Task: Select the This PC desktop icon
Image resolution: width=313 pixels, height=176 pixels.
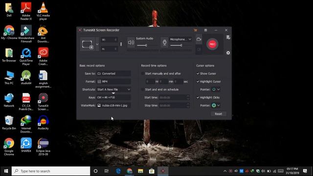Action: [x=9, y=78]
